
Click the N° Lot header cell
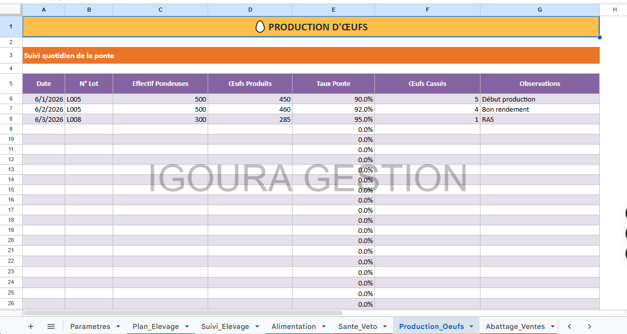tap(89, 84)
